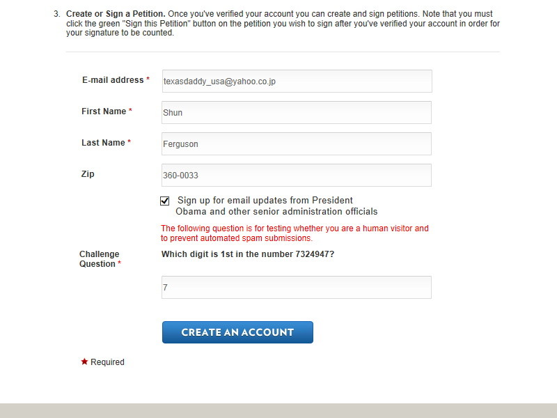Click the E-mail address field label

point(112,80)
